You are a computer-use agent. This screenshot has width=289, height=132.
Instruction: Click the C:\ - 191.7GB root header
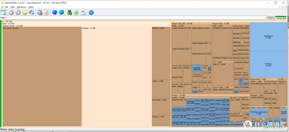(x=144, y=21)
